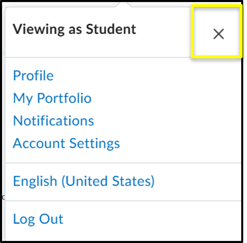This screenshot has width=247, height=243.
Task: Open Account Settings
Action: pos(66,143)
